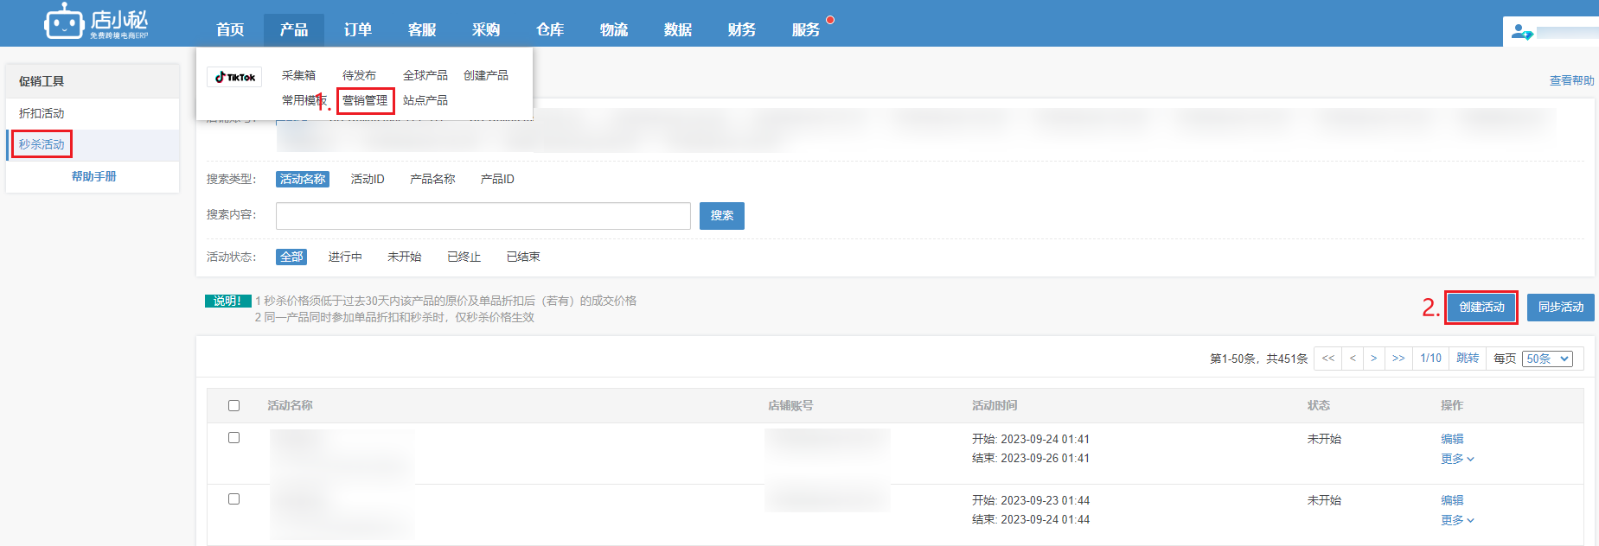Go to previous page with < arrow

coord(1353,359)
